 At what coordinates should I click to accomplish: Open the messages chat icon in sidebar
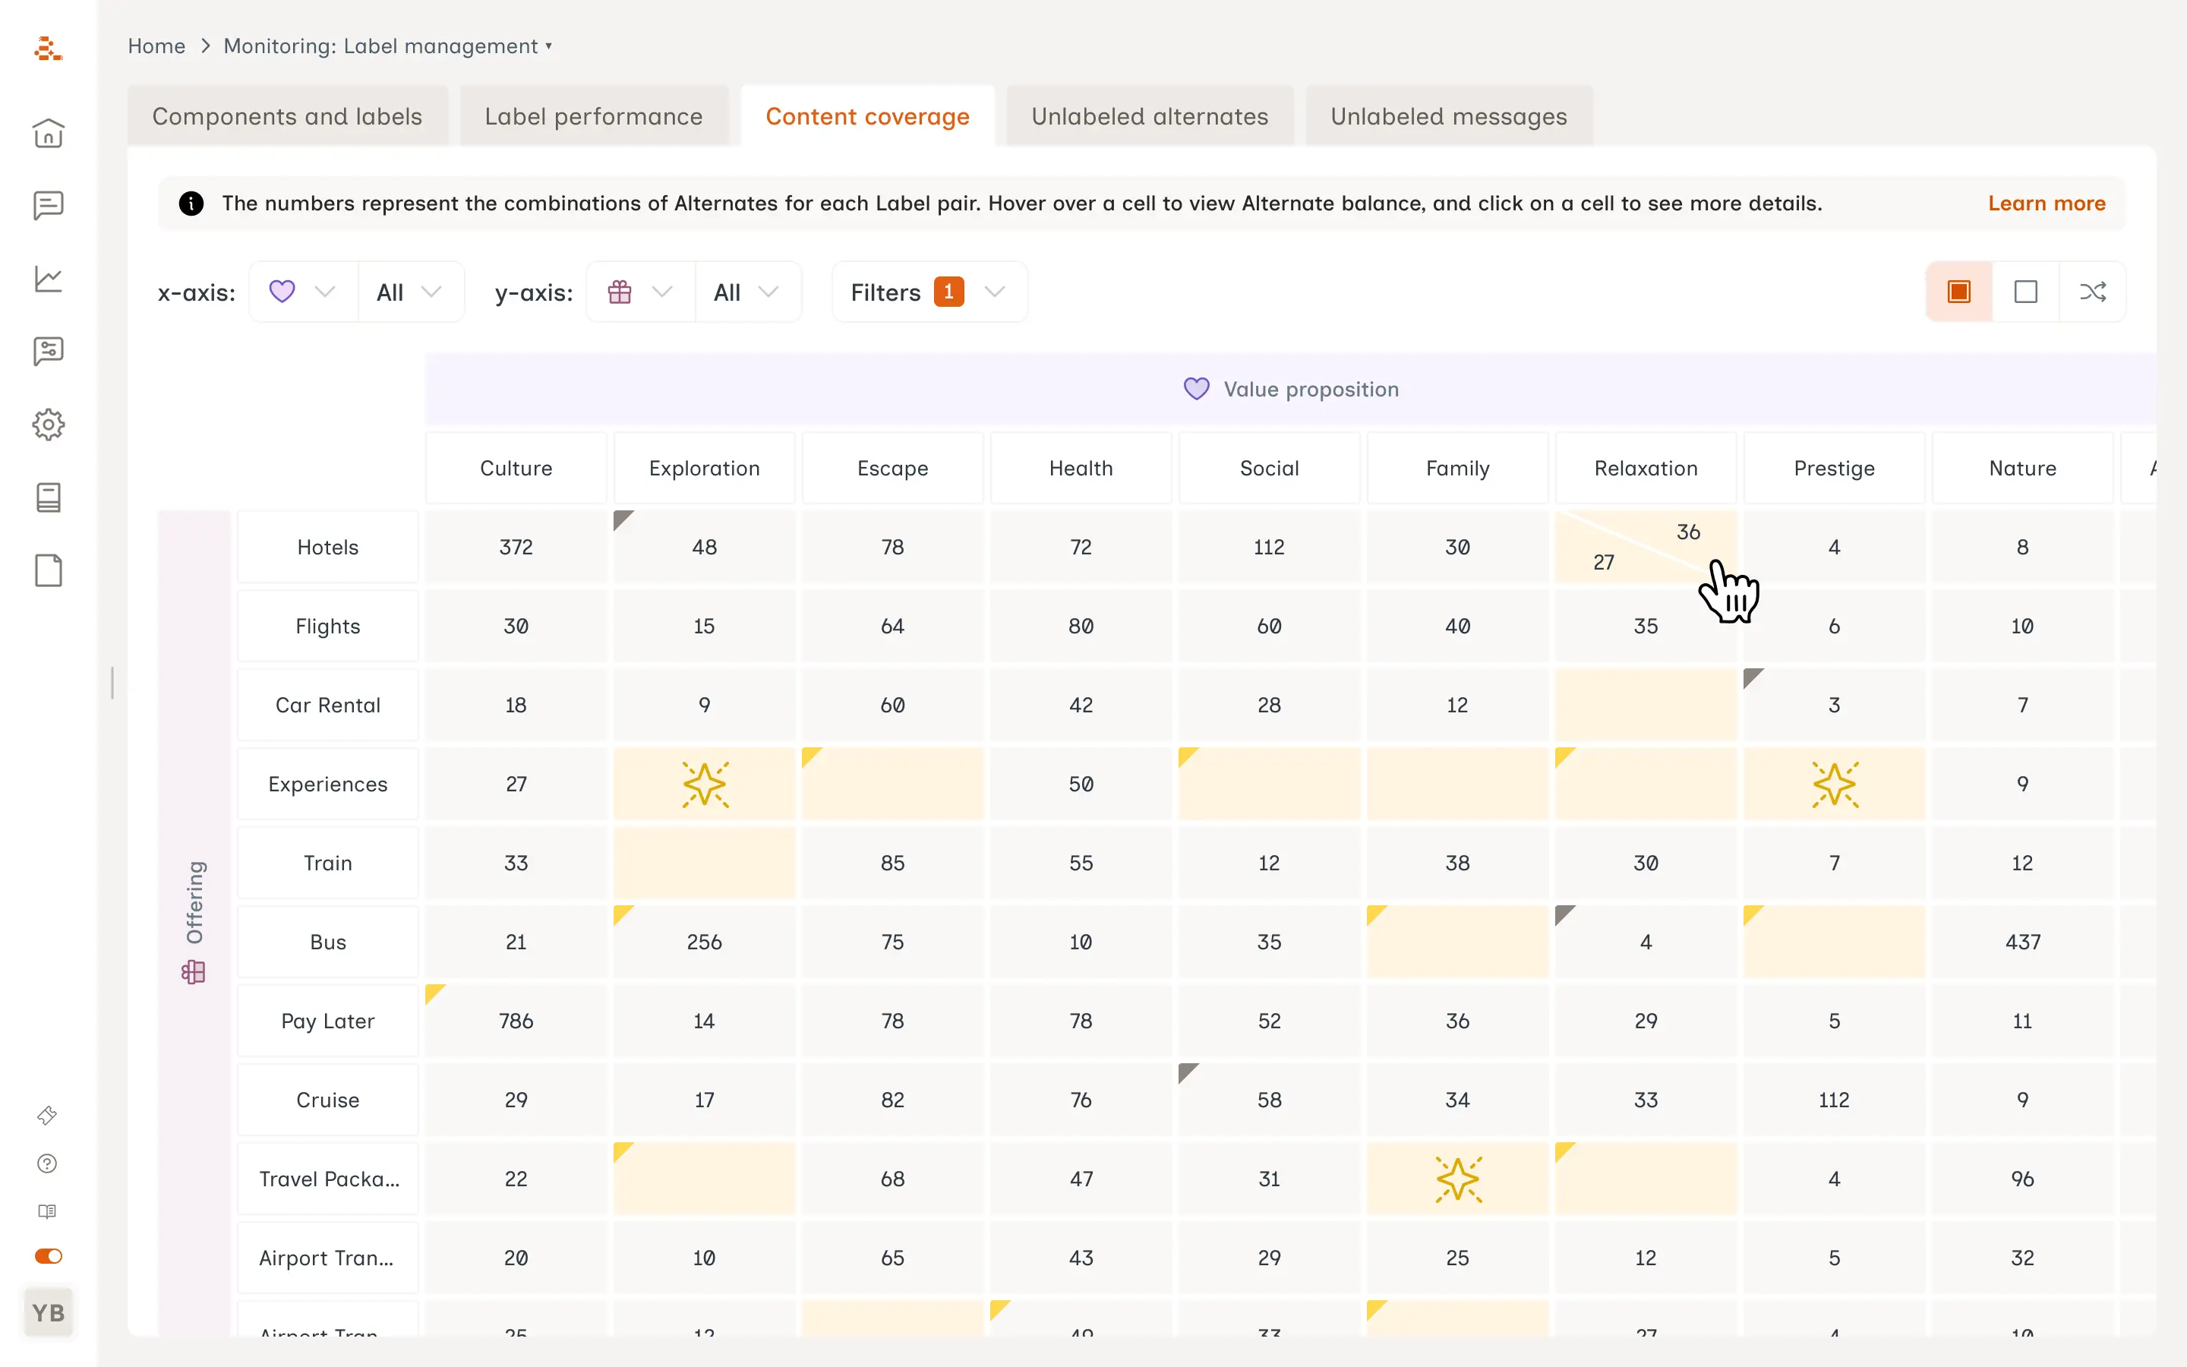coord(48,206)
